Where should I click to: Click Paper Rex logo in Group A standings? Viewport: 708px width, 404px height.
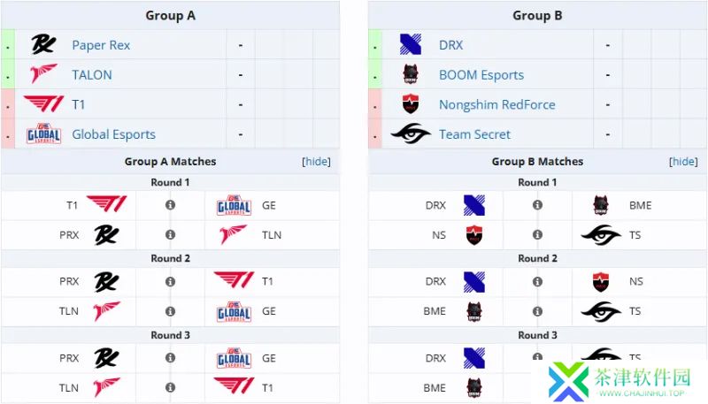(43, 44)
